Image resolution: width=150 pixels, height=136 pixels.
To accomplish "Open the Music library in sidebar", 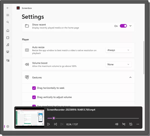I will point(8,45).
